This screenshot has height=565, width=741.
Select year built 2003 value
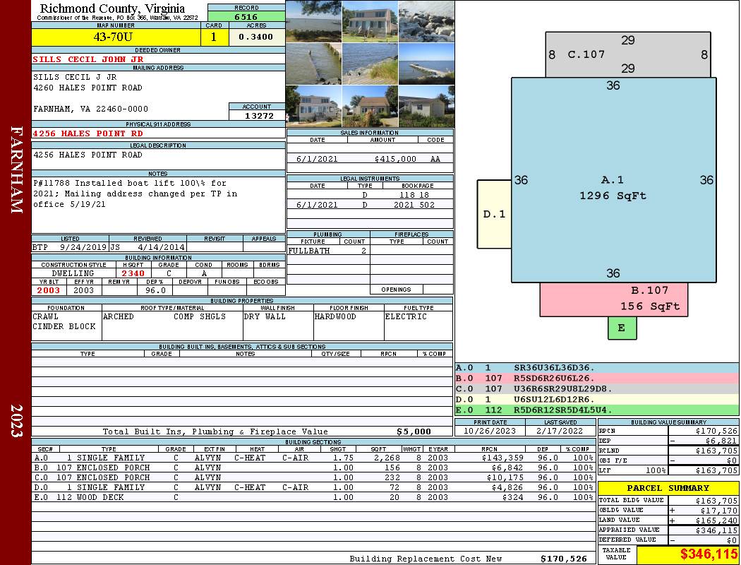pyautogui.click(x=48, y=290)
